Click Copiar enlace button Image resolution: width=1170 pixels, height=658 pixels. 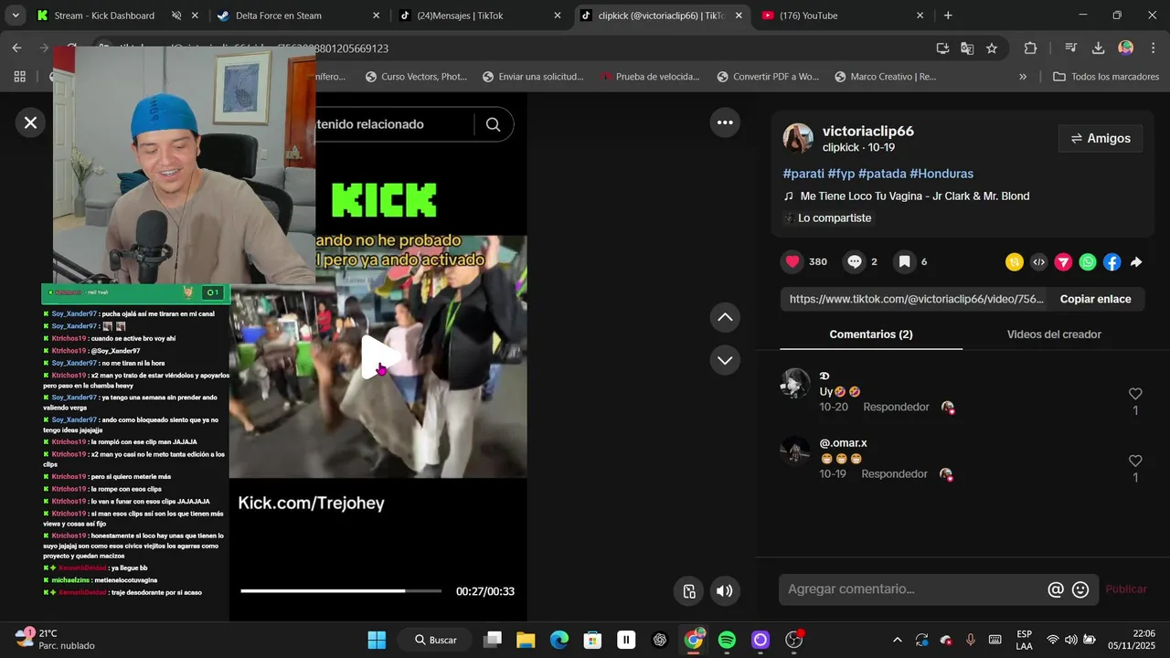pos(1095,299)
